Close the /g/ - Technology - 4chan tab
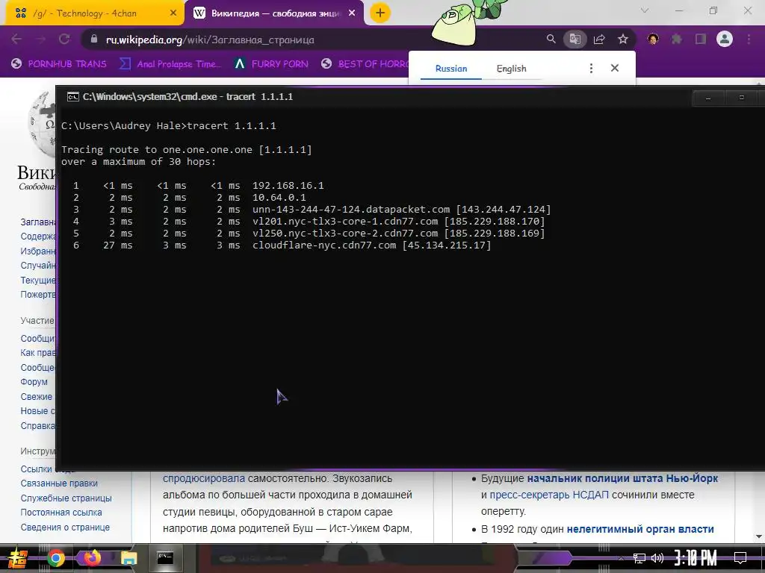Image resolution: width=765 pixels, height=573 pixels. 173,13
